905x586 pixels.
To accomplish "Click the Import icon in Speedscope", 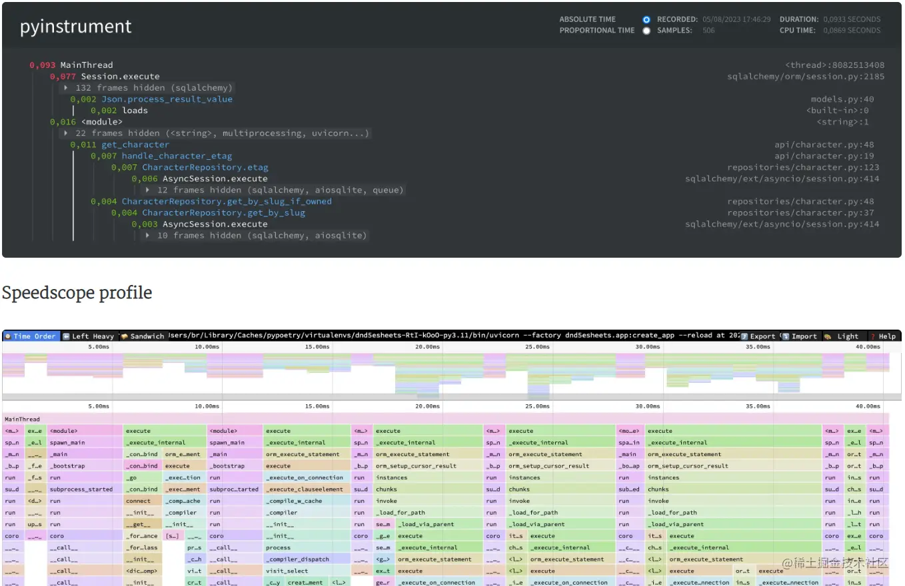I will pos(786,336).
